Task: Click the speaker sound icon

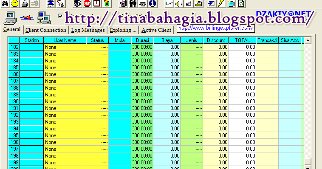Action: (x=179, y=3)
